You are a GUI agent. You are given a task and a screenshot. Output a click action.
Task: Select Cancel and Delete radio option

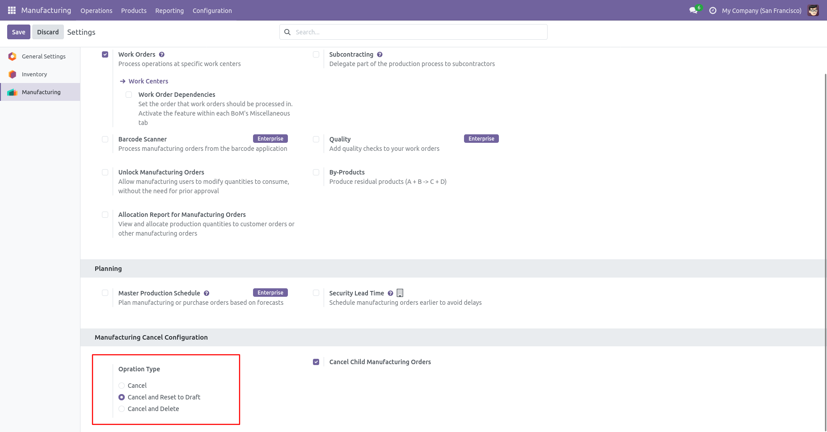tap(122, 409)
